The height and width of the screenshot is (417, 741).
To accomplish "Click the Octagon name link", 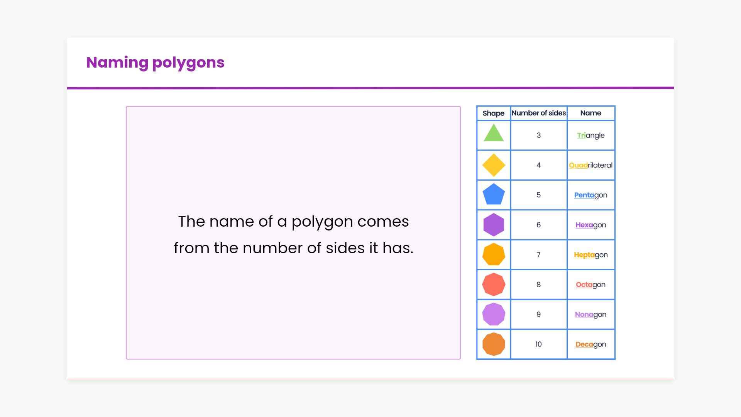I will (x=590, y=285).
